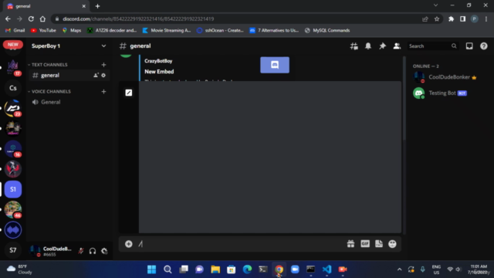
Task: Open Maps bookmark
Action: (x=72, y=30)
